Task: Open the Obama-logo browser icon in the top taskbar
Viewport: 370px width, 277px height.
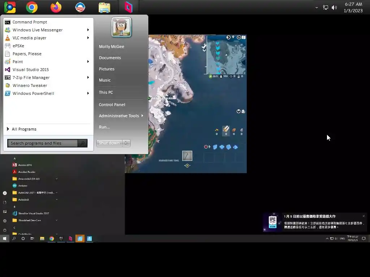Action: (x=80, y=7)
